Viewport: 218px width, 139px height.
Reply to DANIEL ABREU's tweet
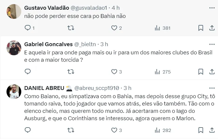tap(28, 130)
